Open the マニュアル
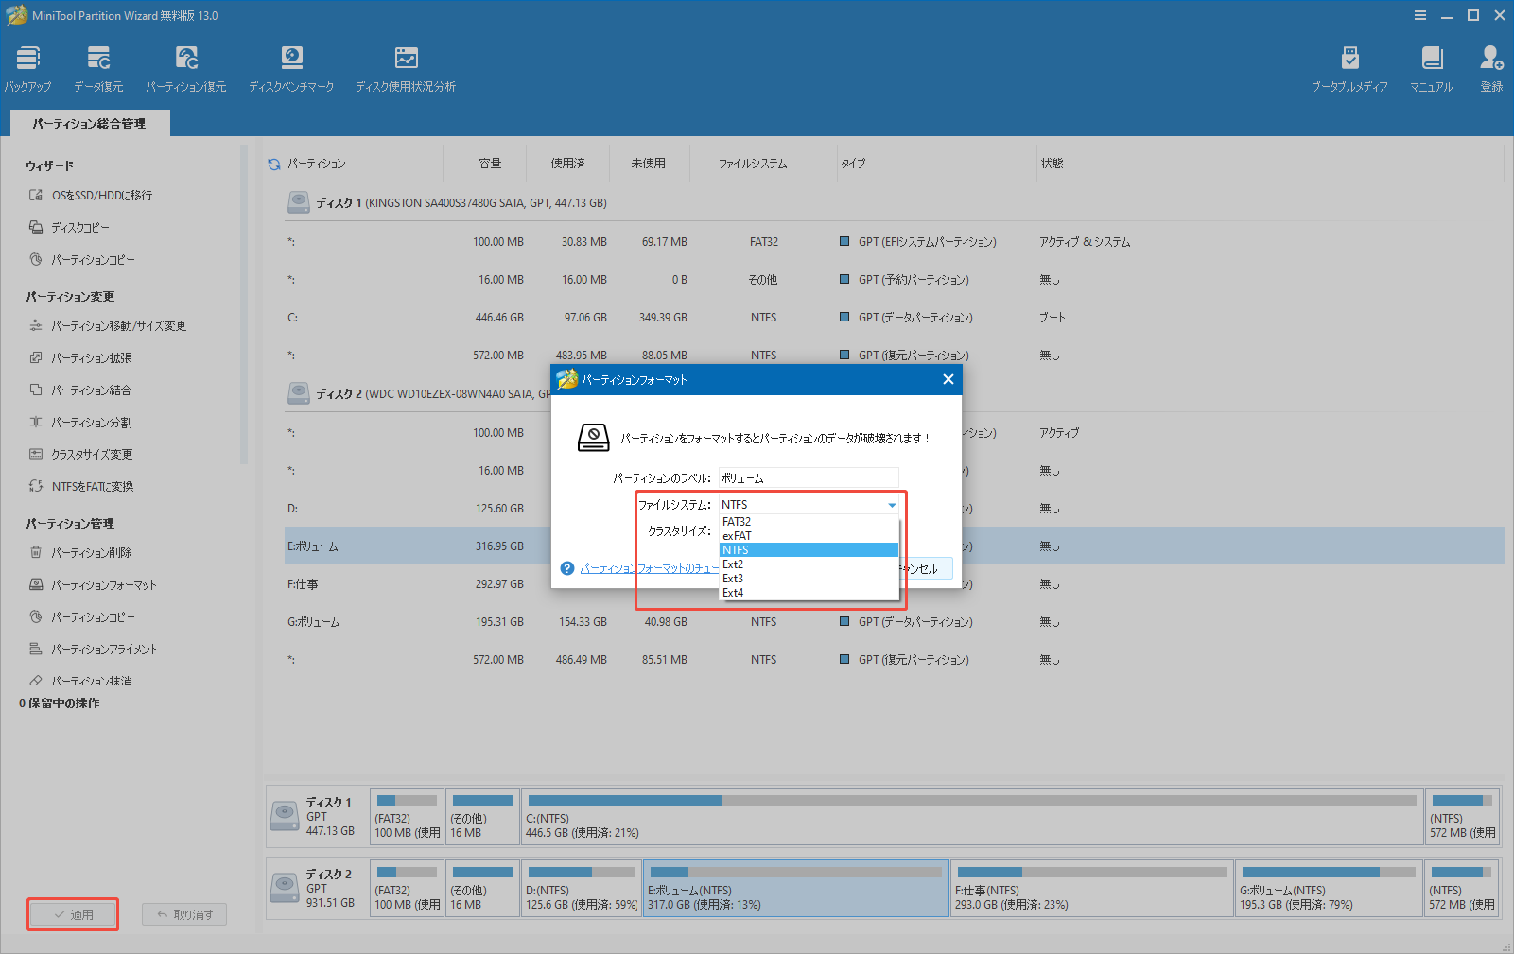Screen dimensions: 1514x954 coord(1431,66)
